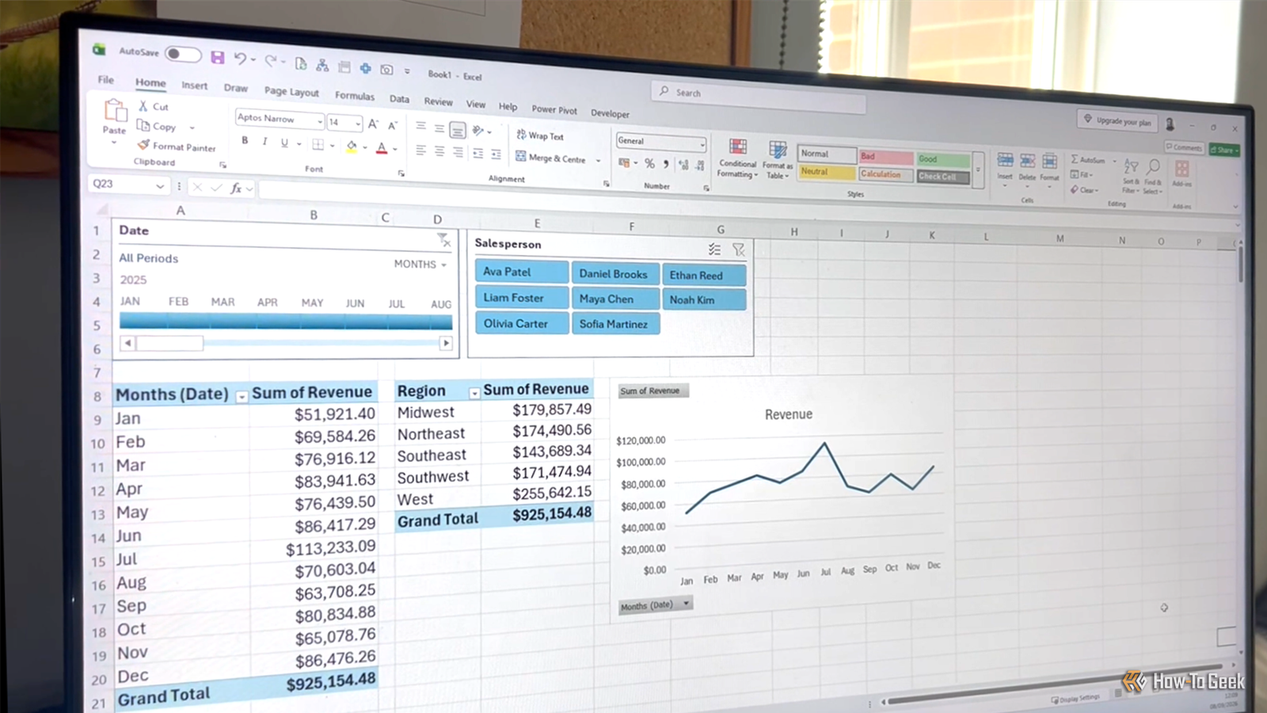Click the Share button
Screen dimensions: 1267x713
1223,150
